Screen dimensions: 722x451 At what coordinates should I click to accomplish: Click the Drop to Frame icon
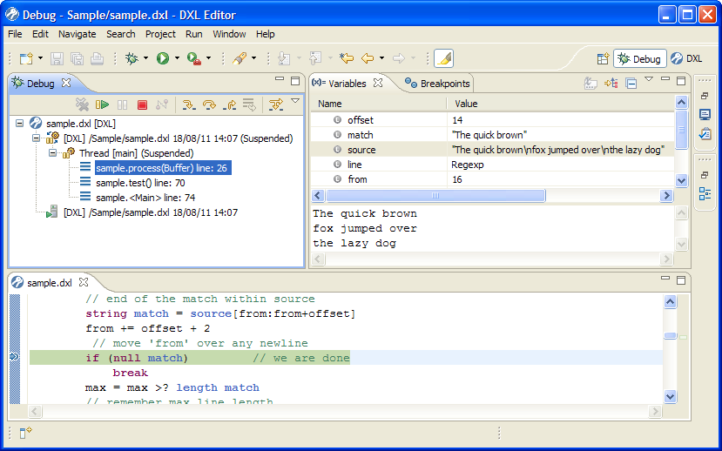pos(250,105)
